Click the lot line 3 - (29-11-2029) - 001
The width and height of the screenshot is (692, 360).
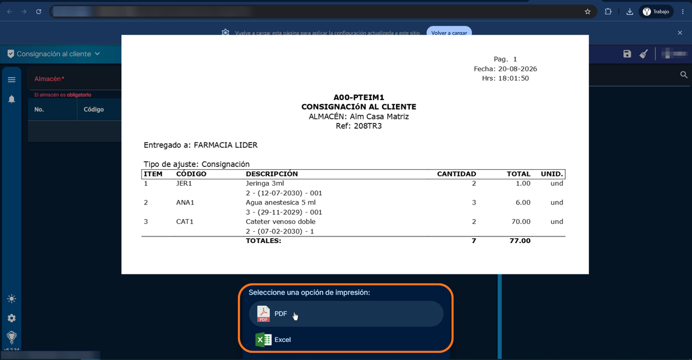pyautogui.click(x=284, y=212)
